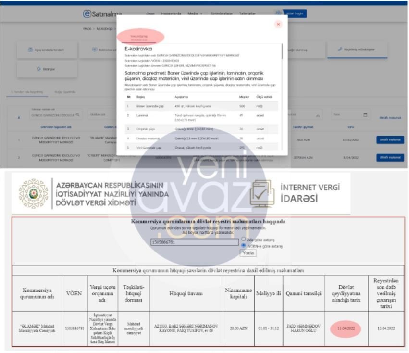The height and width of the screenshot is (353, 409).
Task: Click the 'Nizamnamə kapitalı' column header
Action: coord(238,293)
